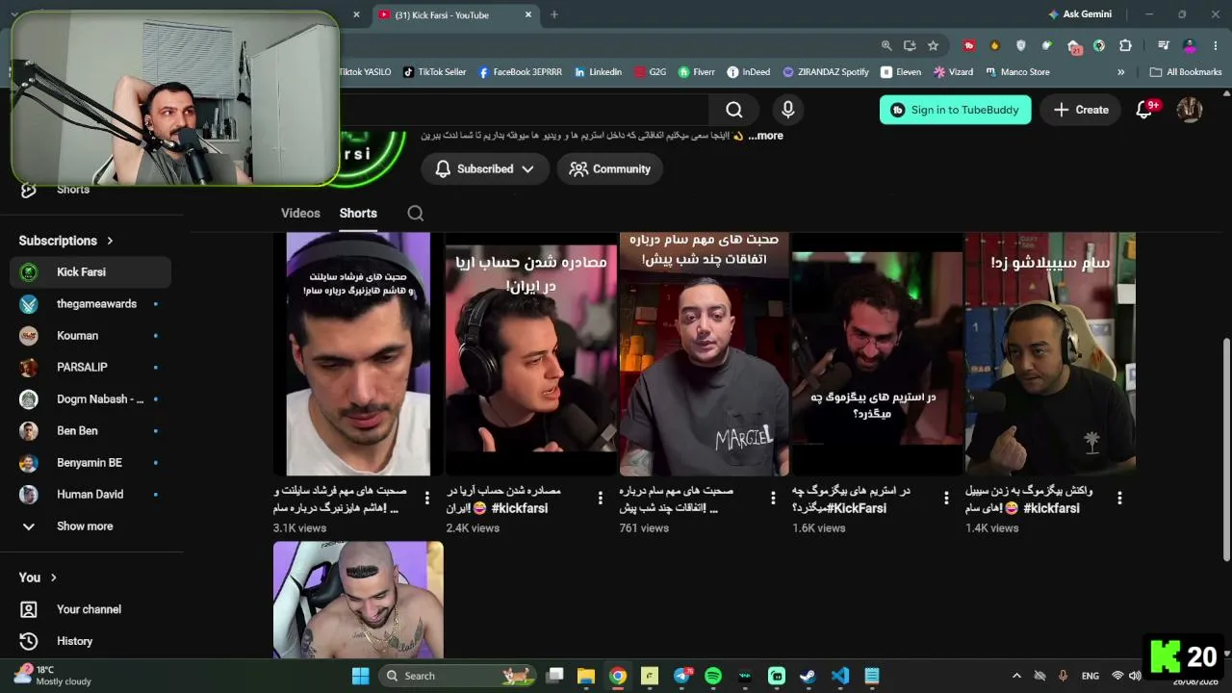This screenshot has width=1232, height=693.
Task: Open Kick Farsi in subscriptions list
Action: (x=90, y=272)
